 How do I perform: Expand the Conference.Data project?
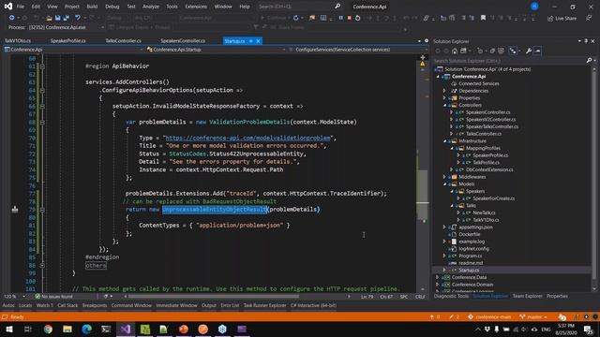click(438, 277)
